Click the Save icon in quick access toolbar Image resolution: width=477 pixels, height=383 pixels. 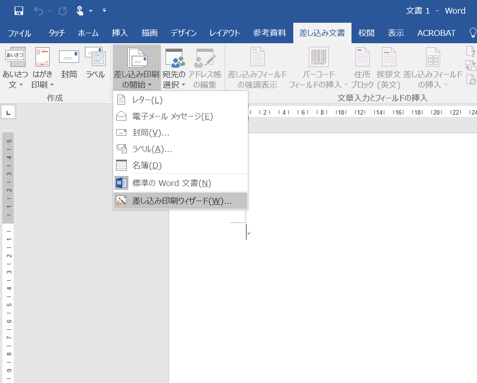click(x=19, y=11)
